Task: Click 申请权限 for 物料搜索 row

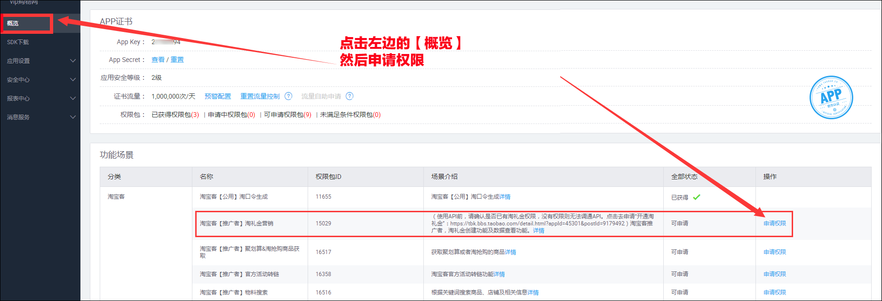Action: tap(775, 293)
